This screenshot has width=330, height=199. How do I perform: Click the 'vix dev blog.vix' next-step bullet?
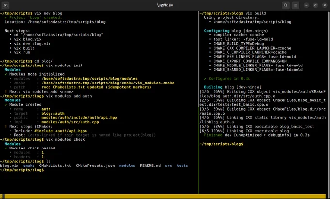coord(32,44)
